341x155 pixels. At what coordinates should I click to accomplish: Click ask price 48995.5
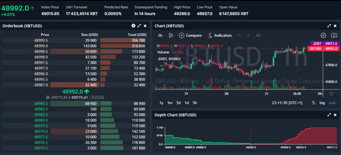(x=41, y=79)
